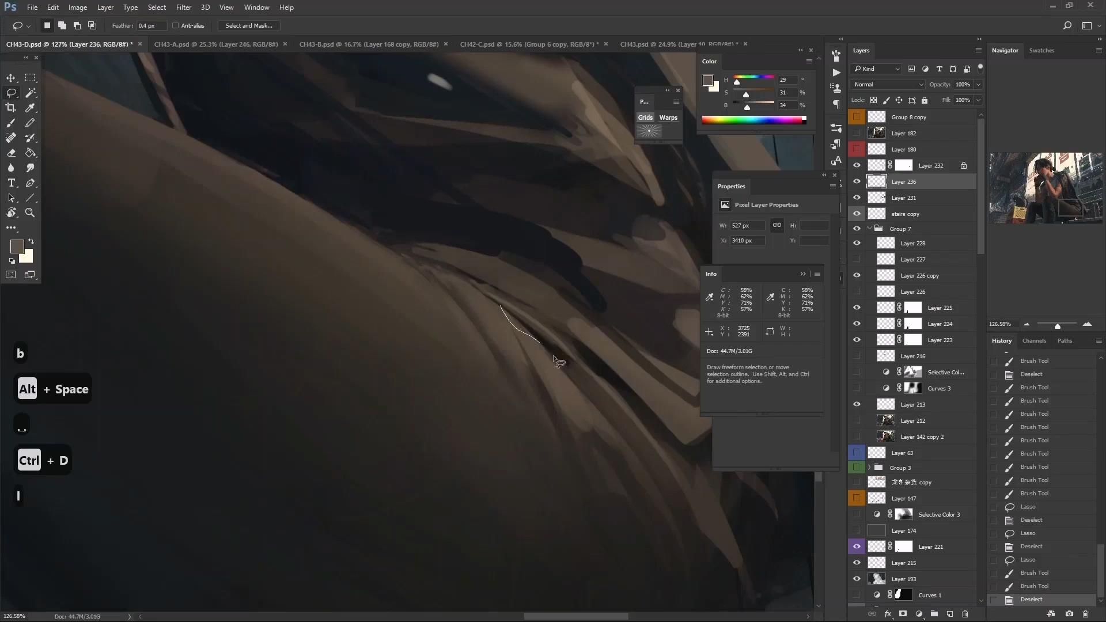The image size is (1106, 622).
Task: Click the Navigator preview thumbnail
Action: (x=1046, y=188)
